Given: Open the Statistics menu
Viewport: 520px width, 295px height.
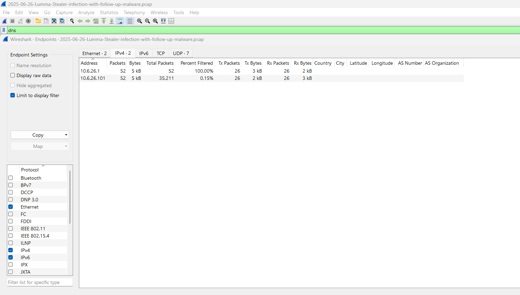Looking at the screenshot, I should coord(109,12).
